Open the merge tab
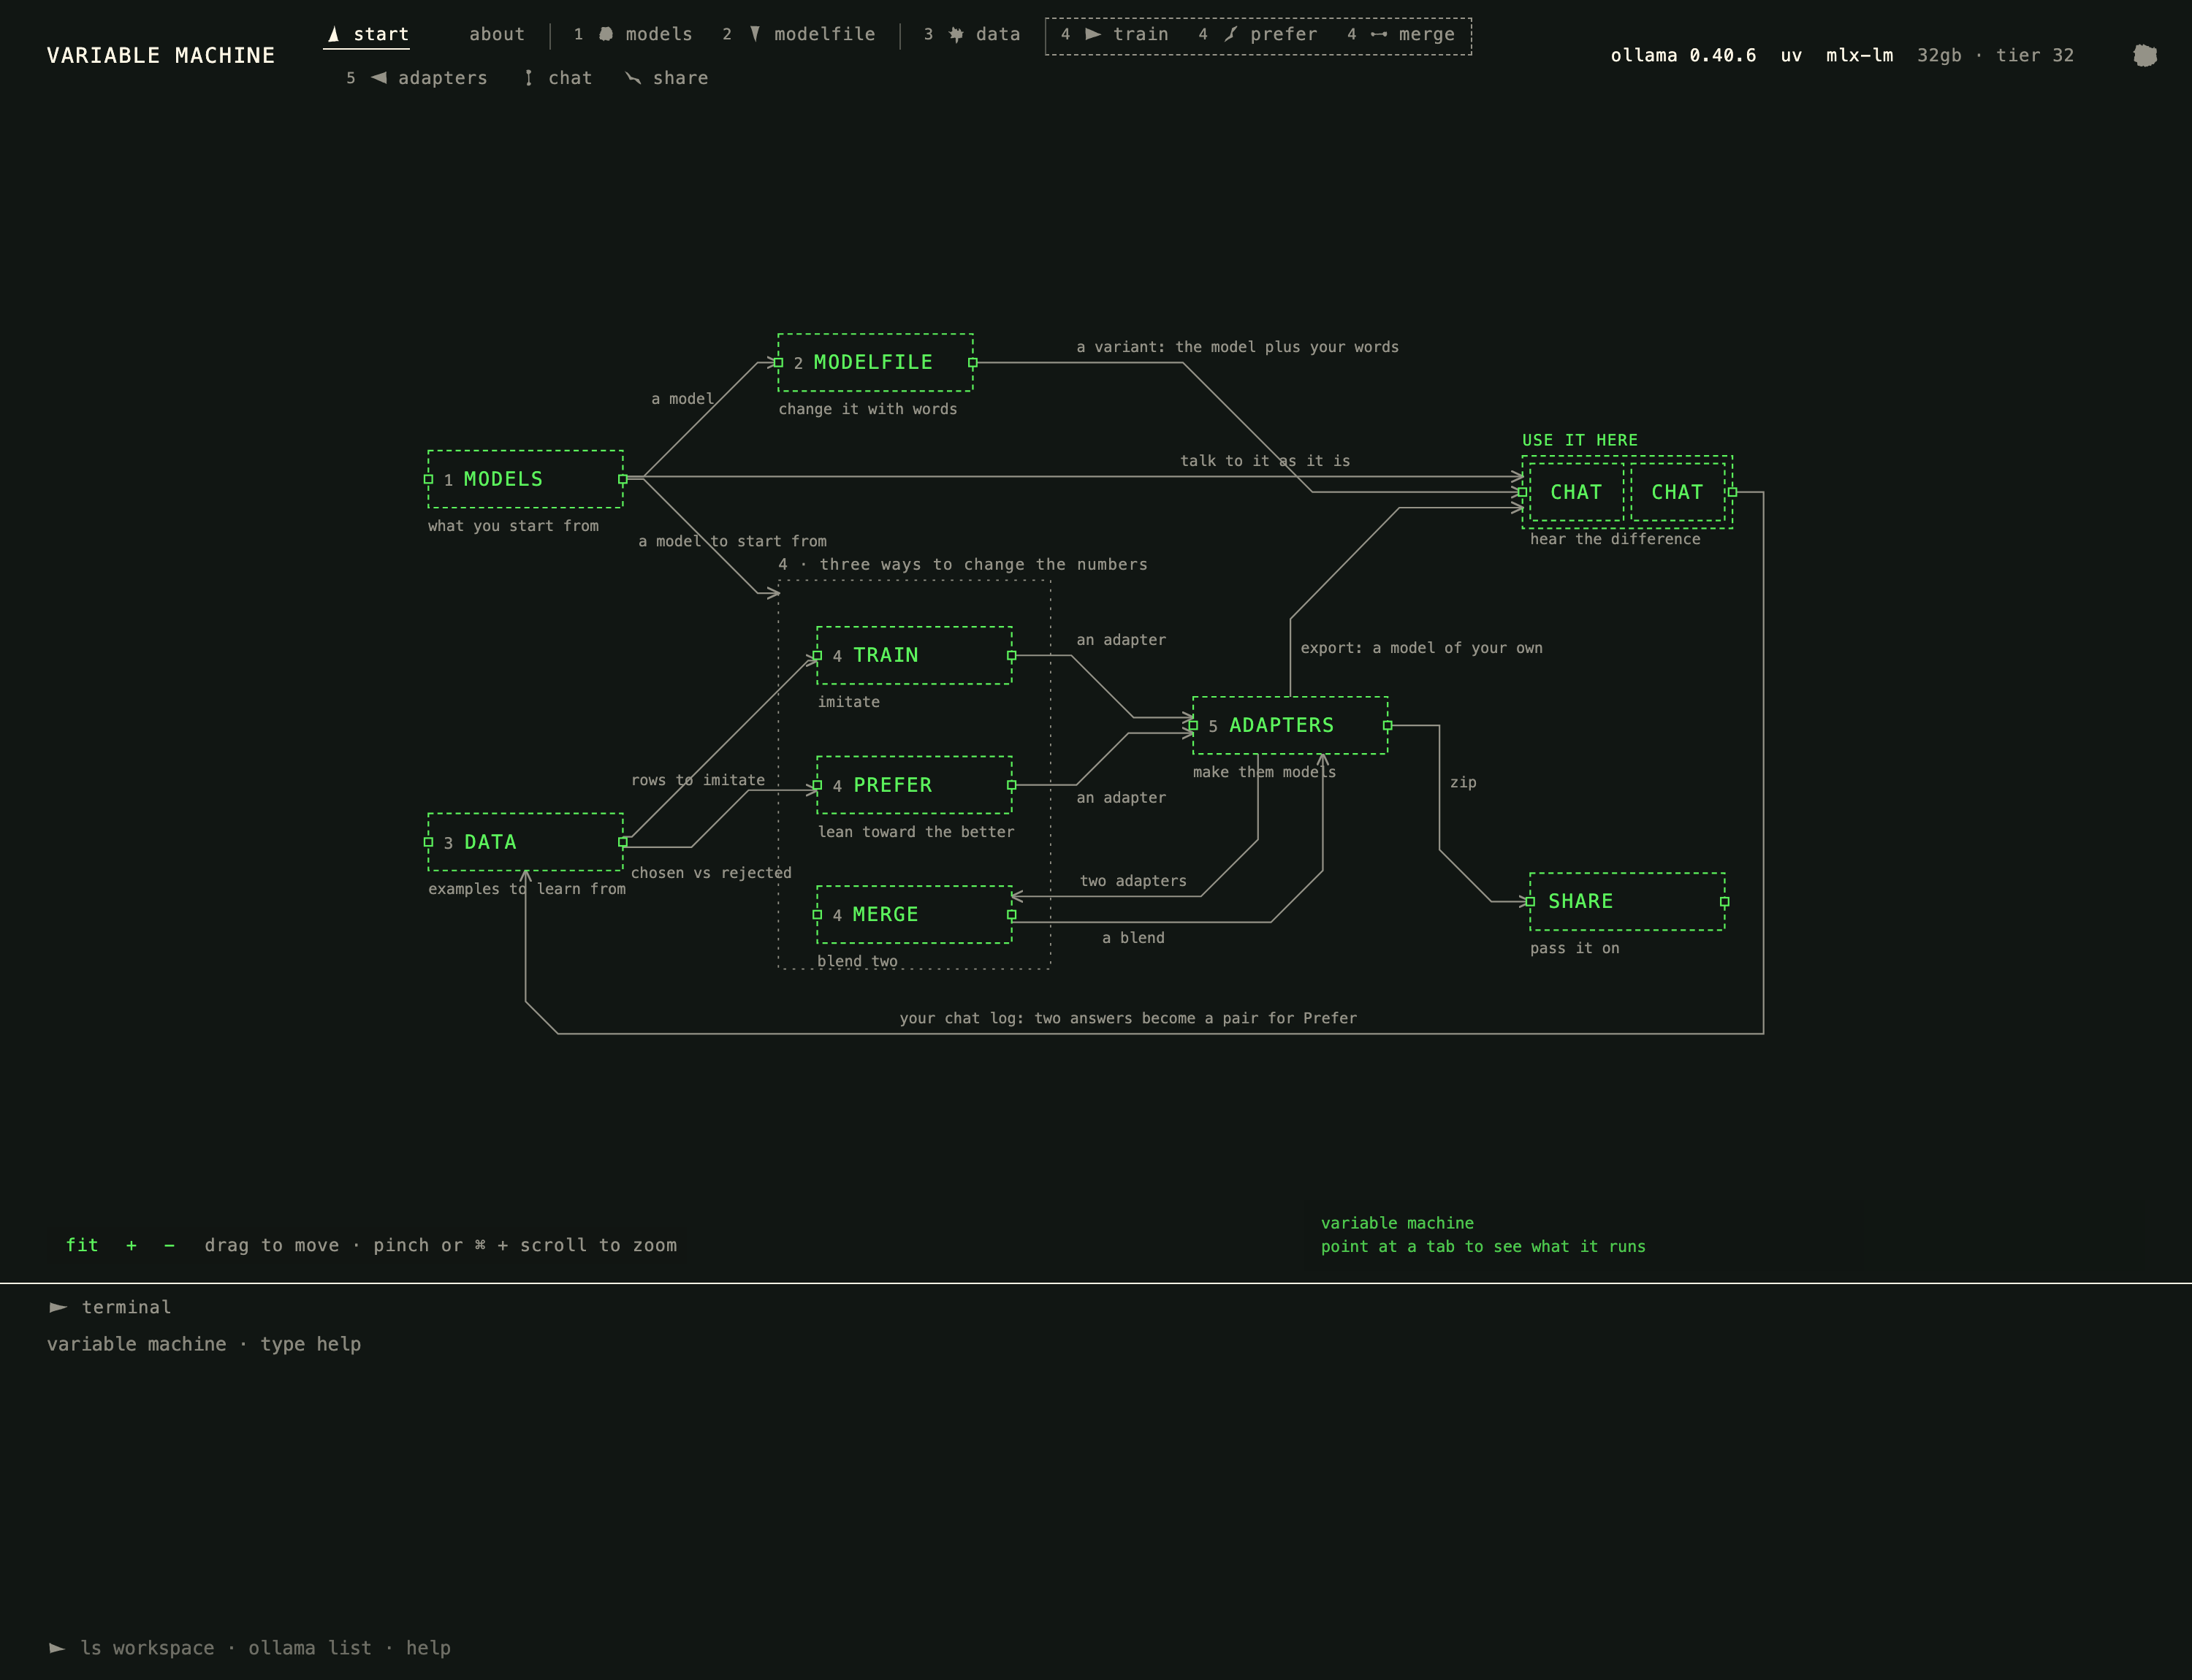The image size is (2192, 1680). 1401,34
